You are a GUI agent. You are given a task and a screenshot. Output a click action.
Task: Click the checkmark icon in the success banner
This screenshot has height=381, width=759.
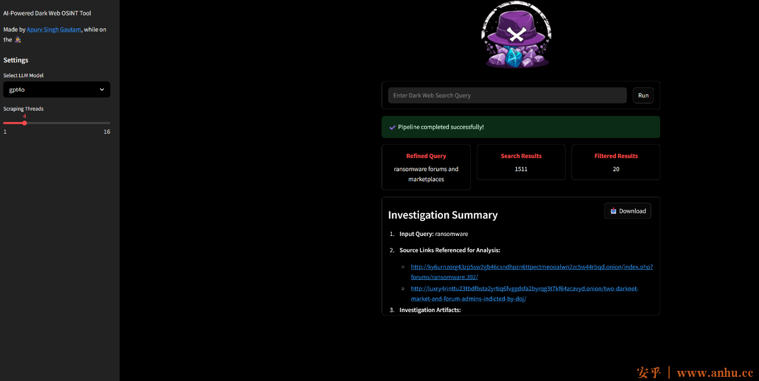point(392,127)
